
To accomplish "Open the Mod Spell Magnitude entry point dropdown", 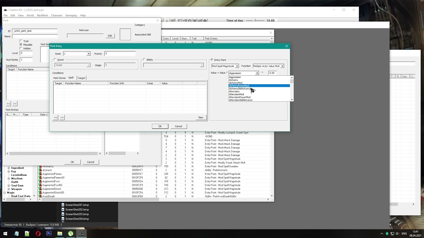I will pos(237,66).
